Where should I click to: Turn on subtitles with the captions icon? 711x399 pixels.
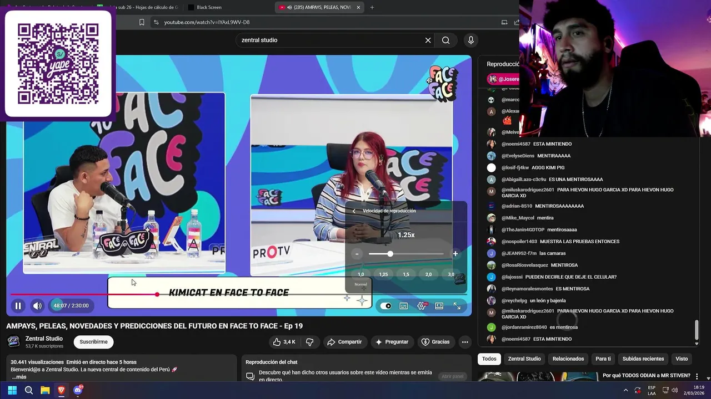click(404, 306)
